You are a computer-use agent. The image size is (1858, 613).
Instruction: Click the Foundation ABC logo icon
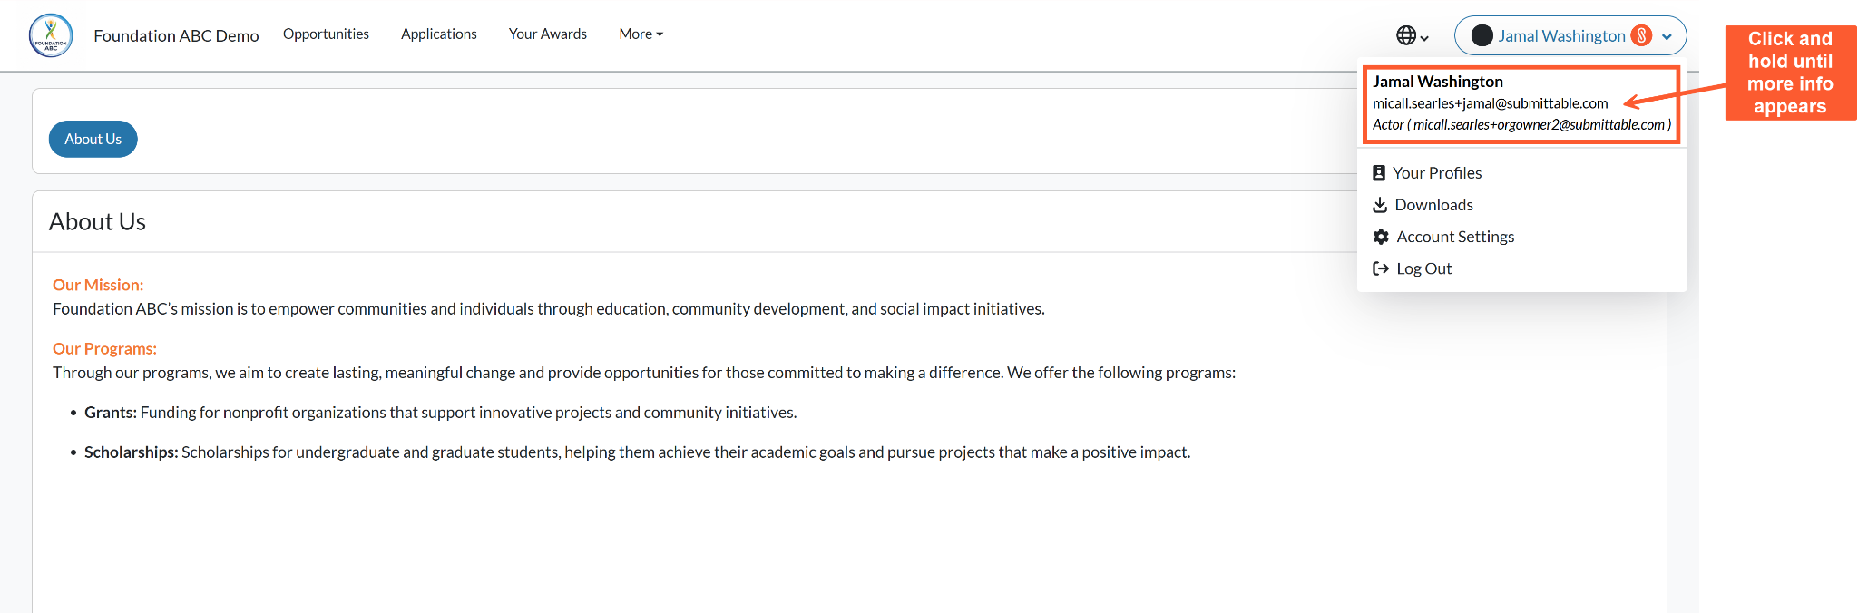pyautogui.click(x=51, y=35)
